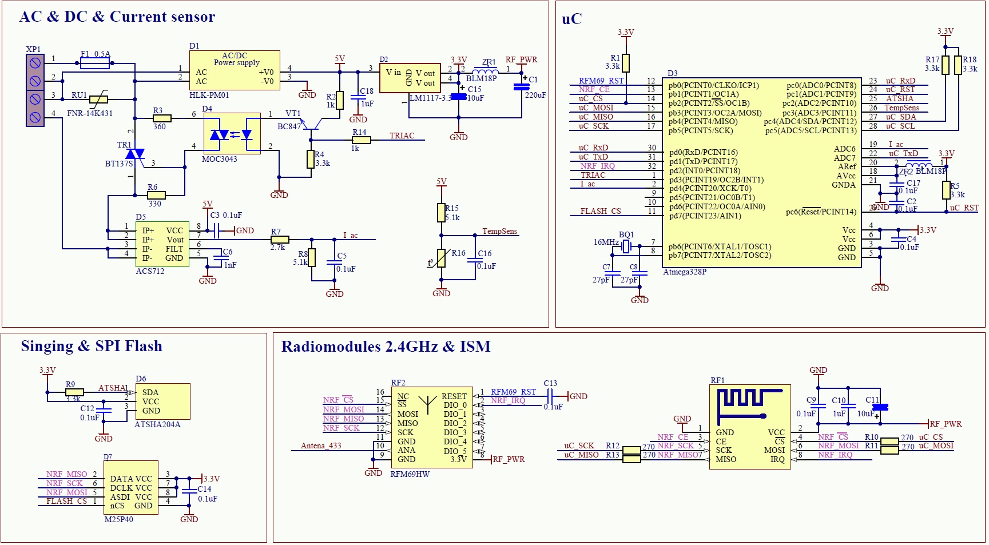Click the BQ1 16MHz crystal symbol

tap(627, 245)
